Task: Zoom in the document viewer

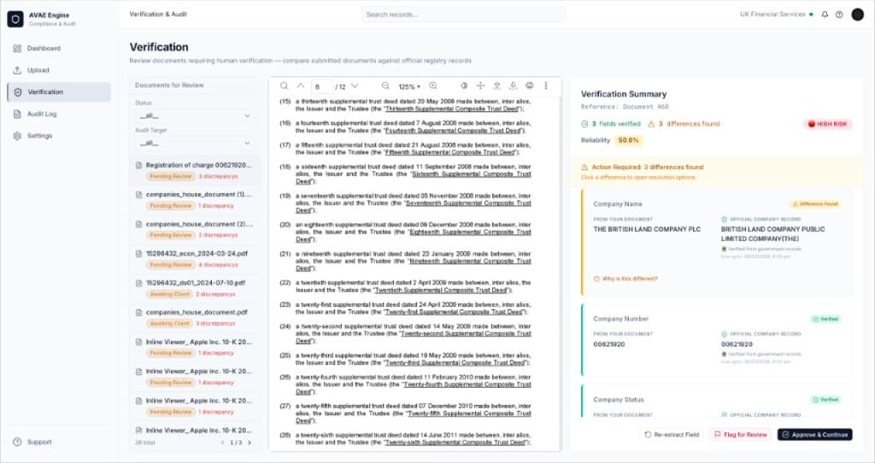Action: tap(433, 86)
